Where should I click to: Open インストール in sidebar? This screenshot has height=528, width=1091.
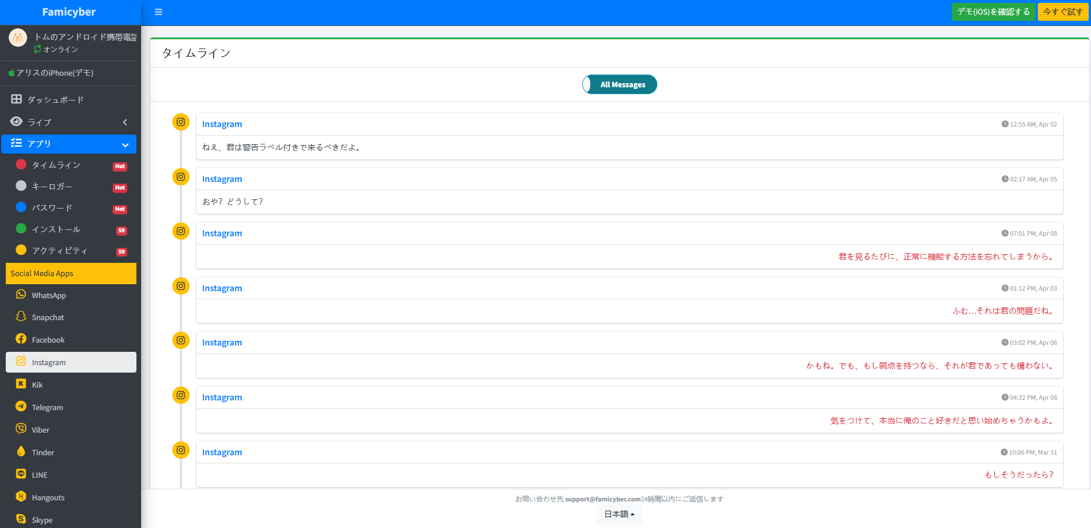(x=71, y=229)
